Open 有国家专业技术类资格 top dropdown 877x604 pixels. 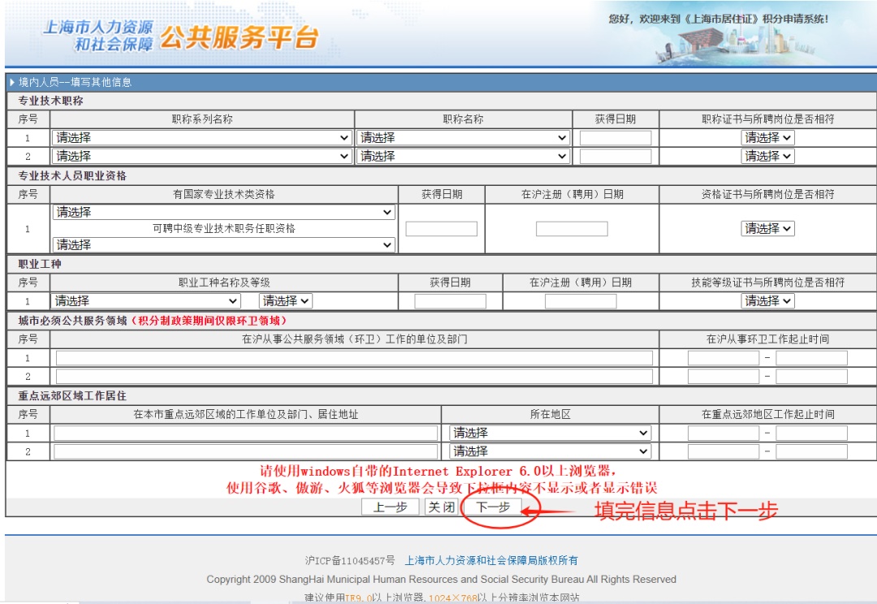[x=224, y=213]
